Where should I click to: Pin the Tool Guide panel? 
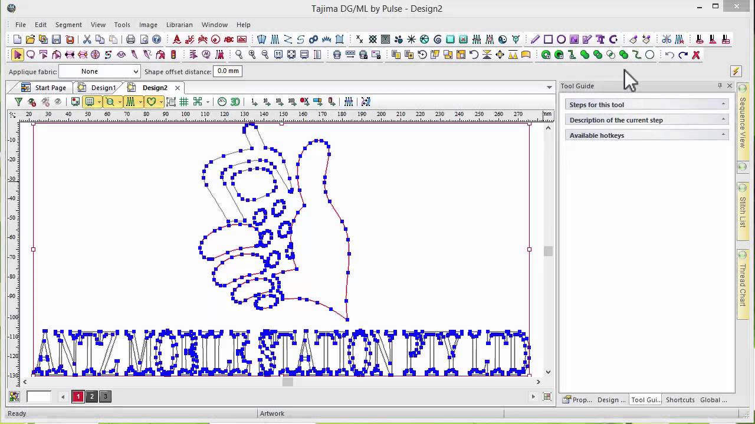click(720, 86)
